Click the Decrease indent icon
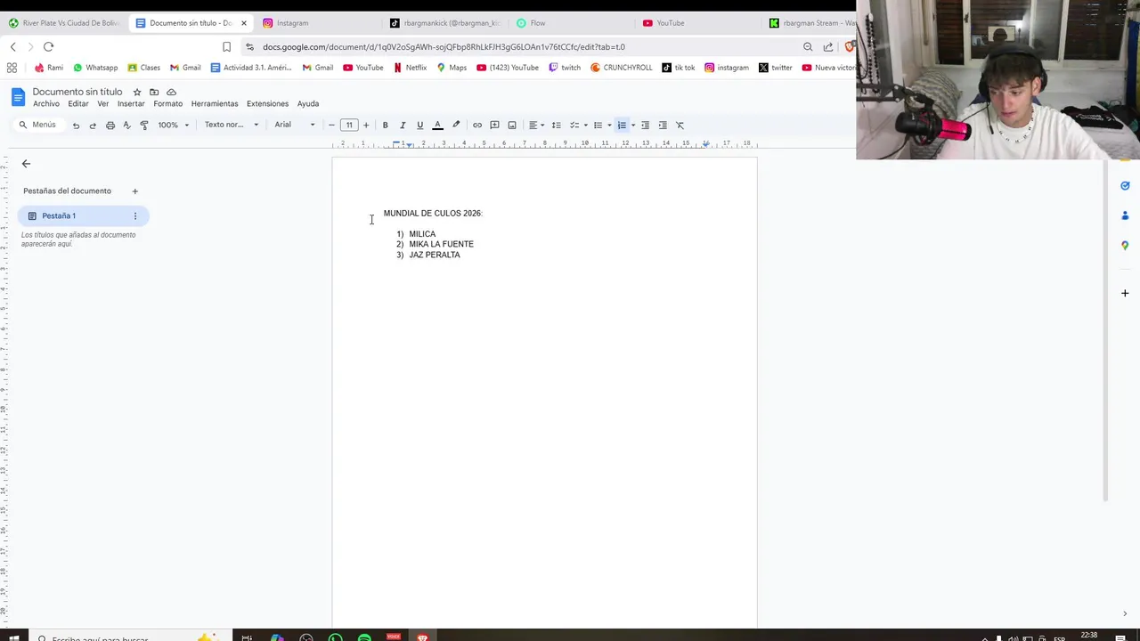The height and width of the screenshot is (641, 1140). coord(645,126)
